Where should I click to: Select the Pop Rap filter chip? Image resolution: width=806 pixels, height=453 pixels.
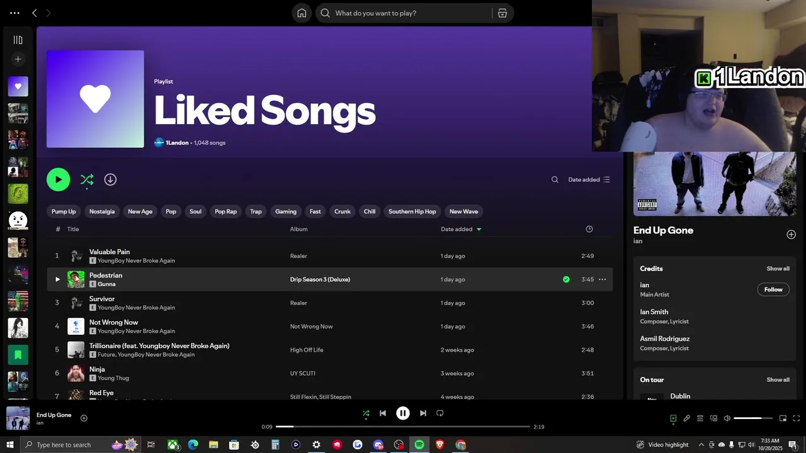[x=225, y=211]
